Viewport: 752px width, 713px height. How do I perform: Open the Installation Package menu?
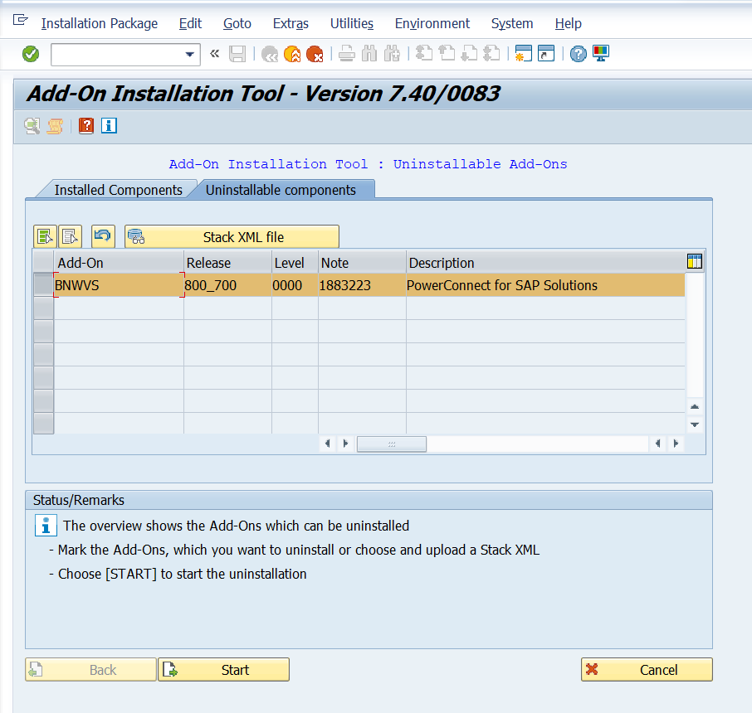(99, 23)
